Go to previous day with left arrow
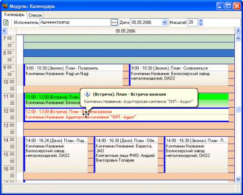Image resolution: width=243 pixels, height=195 pixels. click(x=4, y=31)
